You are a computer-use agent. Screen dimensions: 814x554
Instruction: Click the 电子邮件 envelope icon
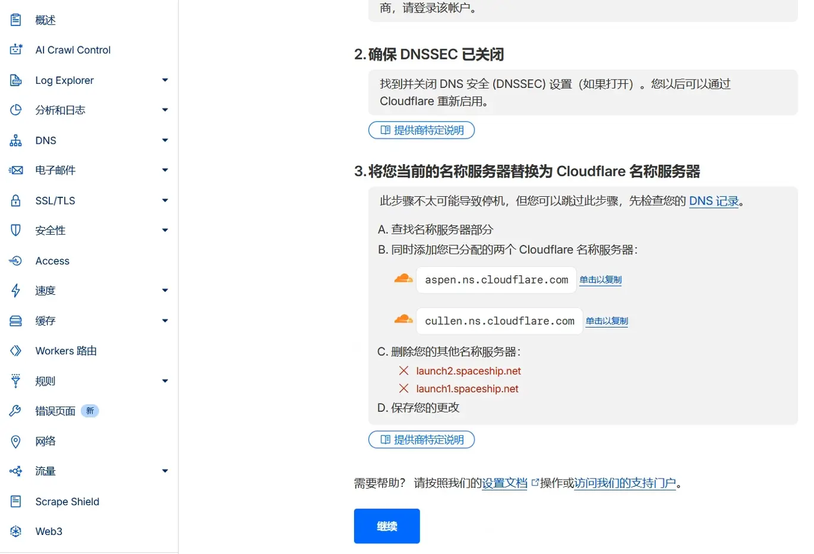pyautogui.click(x=16, y=170)
